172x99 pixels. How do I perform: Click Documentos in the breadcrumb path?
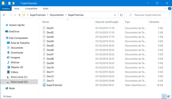[x=57, y=15]
